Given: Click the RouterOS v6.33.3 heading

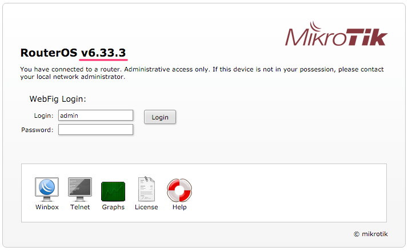Looking at the screenshot, I should [x=73, y=53].
